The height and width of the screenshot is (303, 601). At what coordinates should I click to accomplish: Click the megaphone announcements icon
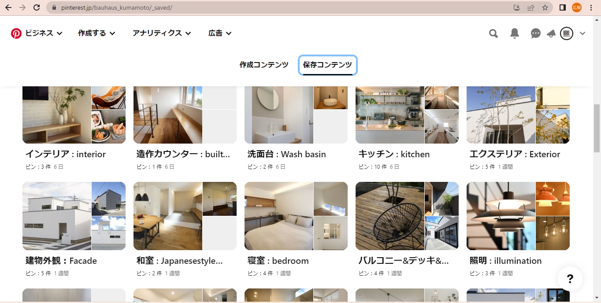[x=551, y=33]
